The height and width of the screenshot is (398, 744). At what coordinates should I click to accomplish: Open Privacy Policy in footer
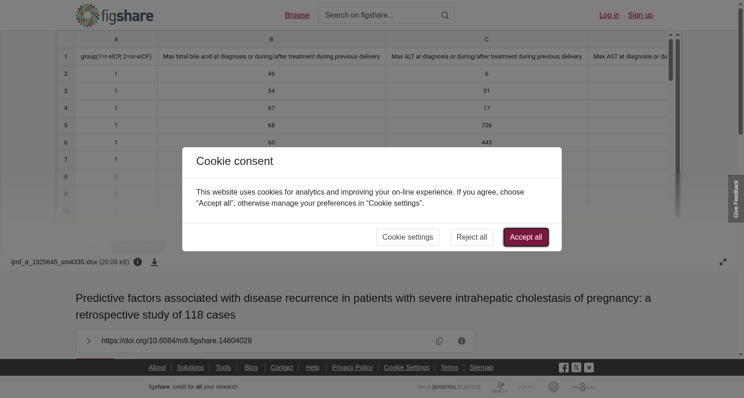(x=352, y=367)
